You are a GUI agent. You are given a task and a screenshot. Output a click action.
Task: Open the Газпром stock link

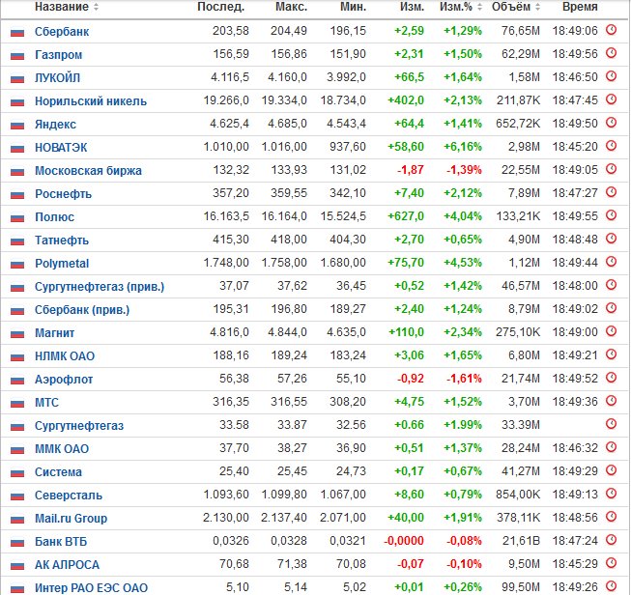[58, 55]
